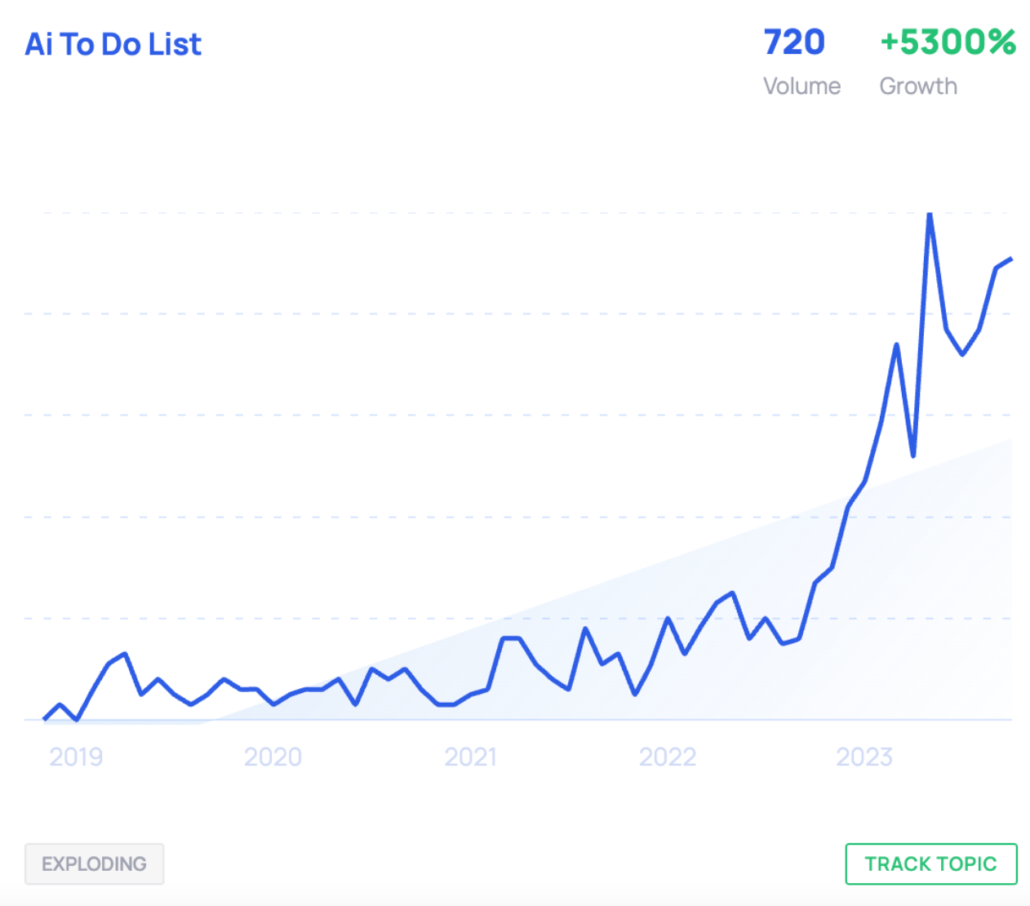Click the EXPLODING status badge
The height and width of the screenshot is (906, 1030).
[x=94, y=864]
